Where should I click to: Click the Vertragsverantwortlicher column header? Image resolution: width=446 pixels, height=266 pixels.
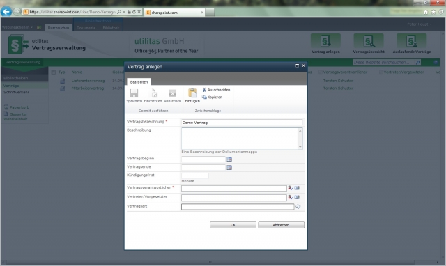coord(345,72)
